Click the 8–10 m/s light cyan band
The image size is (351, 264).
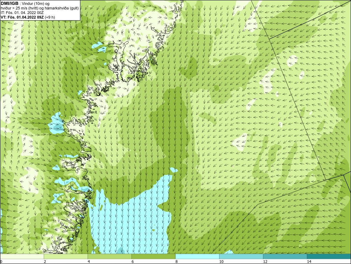click(x=197, y=256)
